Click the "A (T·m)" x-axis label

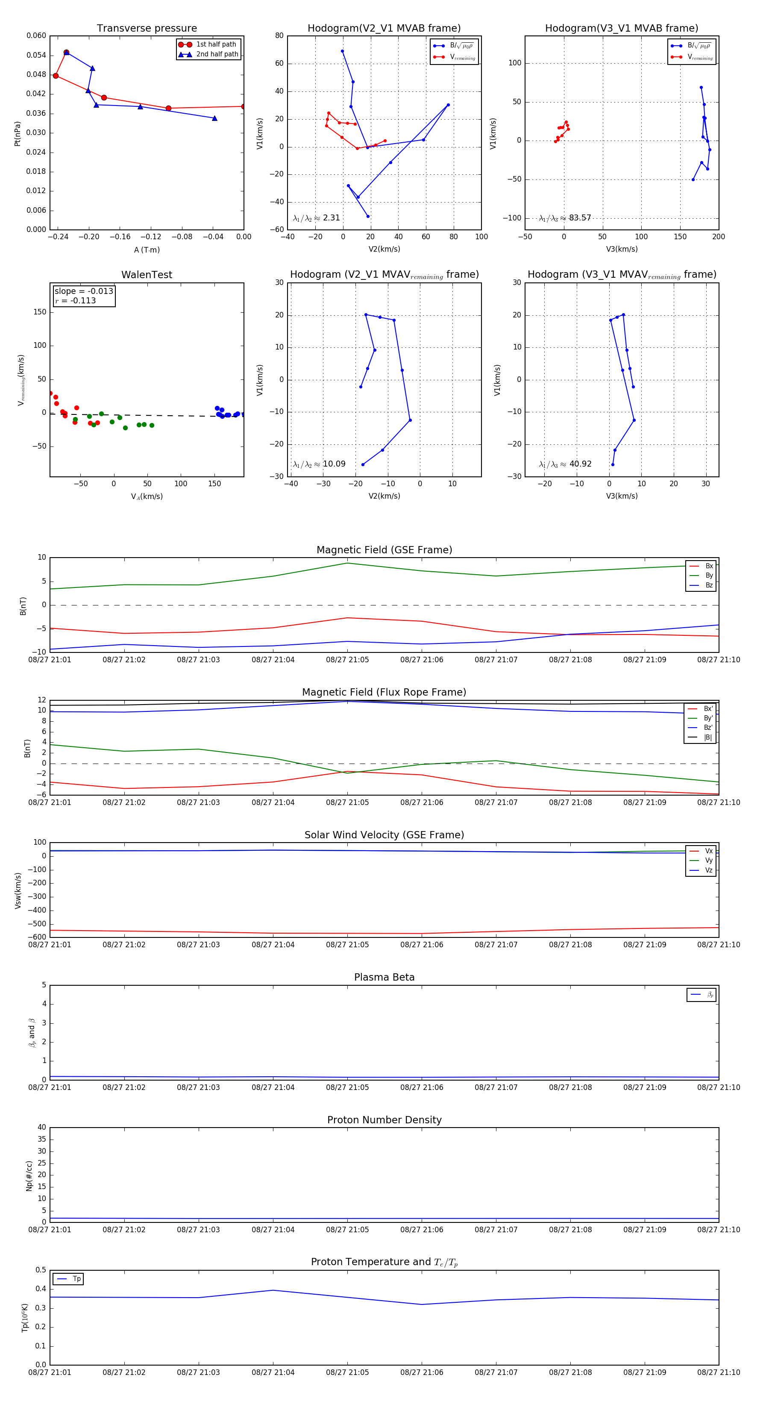point(147,250)
